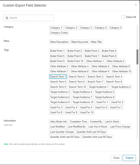Select Search Term 10 field
The image size is (140, 165).
pos(77,87)
